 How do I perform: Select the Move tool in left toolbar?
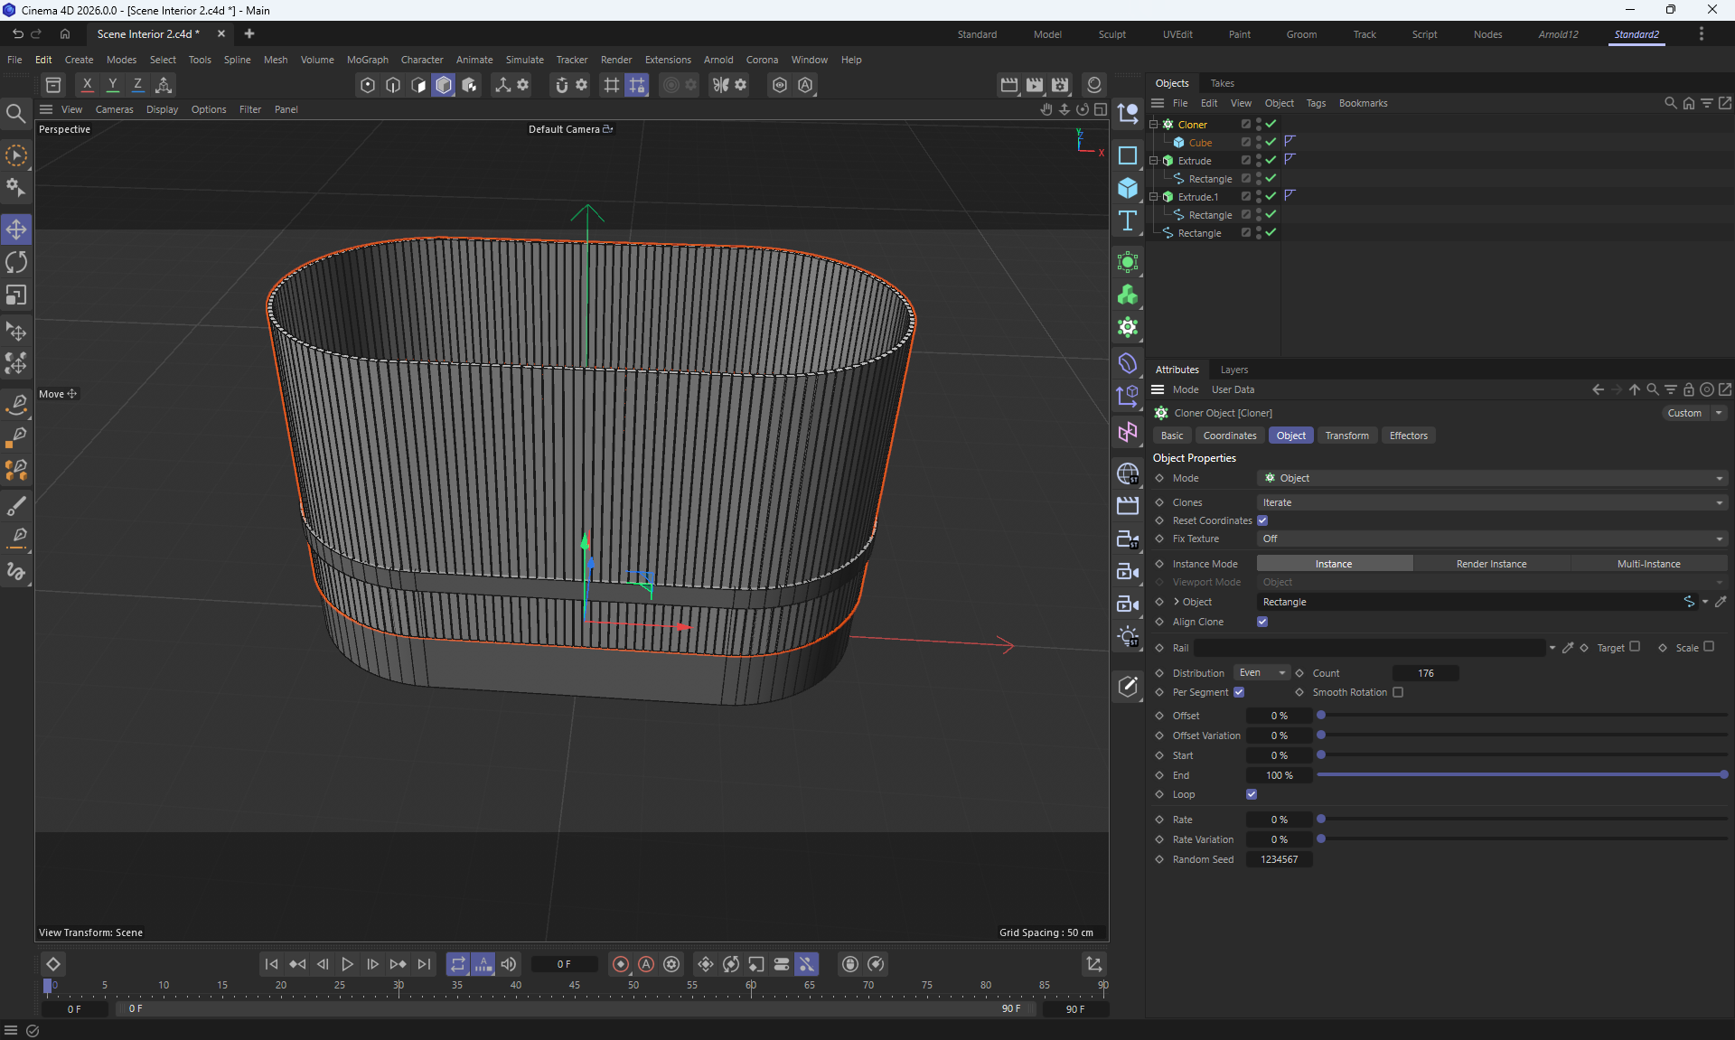[x=16, y=229]
